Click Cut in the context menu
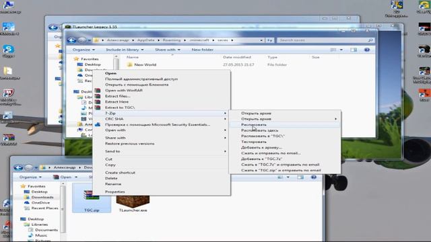The height and width of the screenshot is (242, 431). click(108, 159)
